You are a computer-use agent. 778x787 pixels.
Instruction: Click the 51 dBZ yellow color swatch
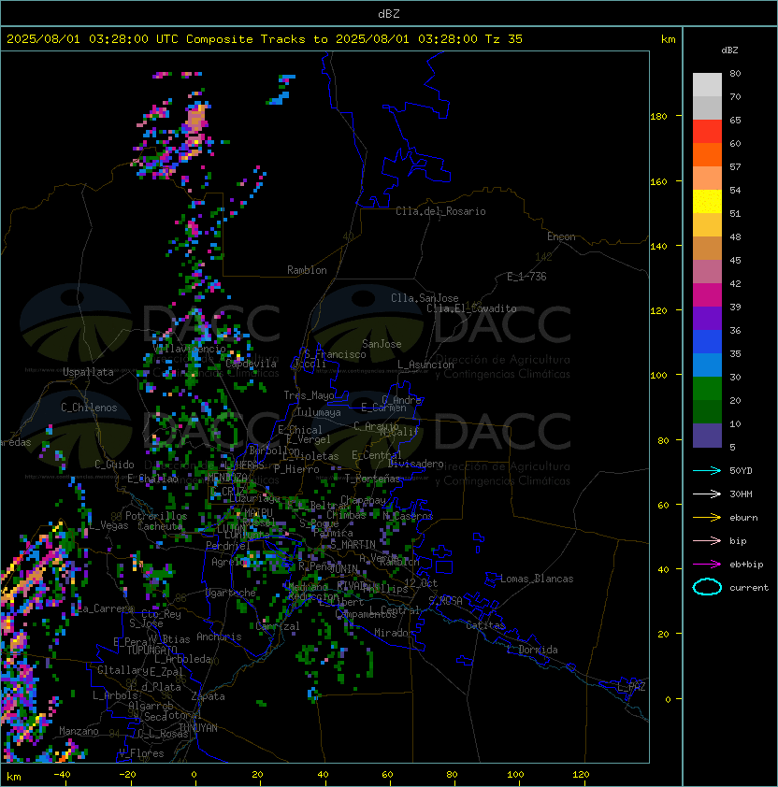click(x=707, y=202)
